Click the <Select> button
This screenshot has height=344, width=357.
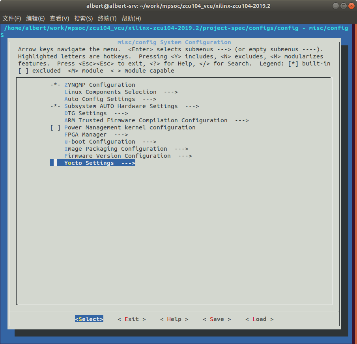tap(89, 319)
